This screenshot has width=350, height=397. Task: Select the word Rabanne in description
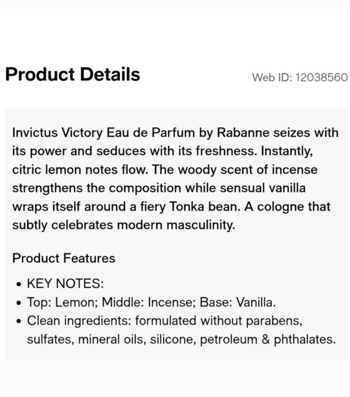(243, 133)
